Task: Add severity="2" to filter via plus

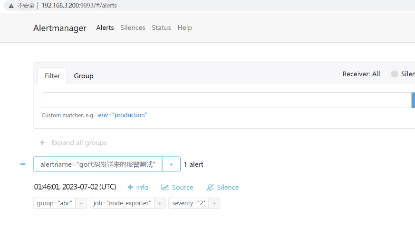Action: (x=214, y=203)
